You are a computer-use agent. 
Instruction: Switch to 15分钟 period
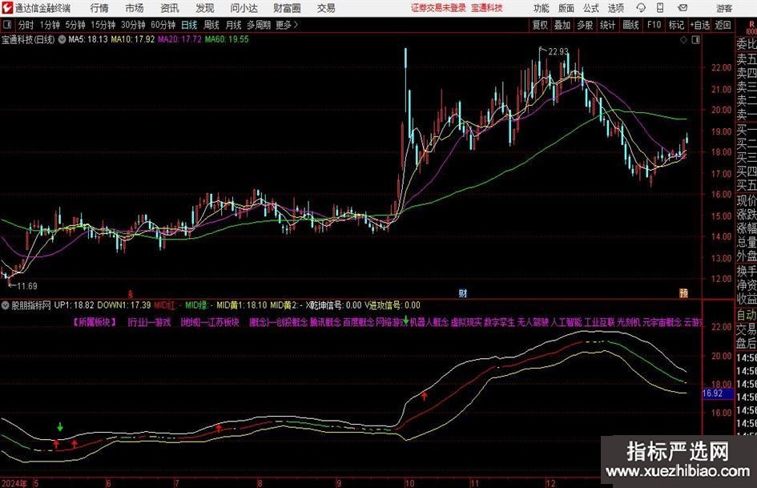coord(103,25)
